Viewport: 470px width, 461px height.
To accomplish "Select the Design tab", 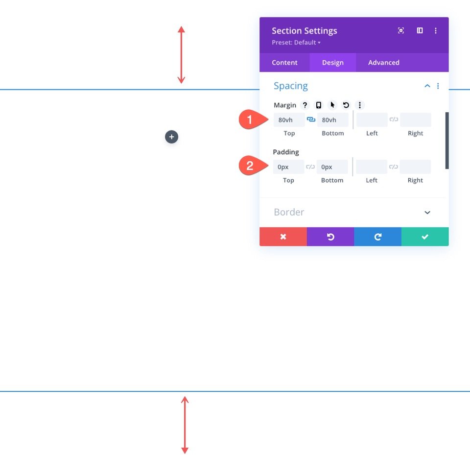I will (333, 62).
